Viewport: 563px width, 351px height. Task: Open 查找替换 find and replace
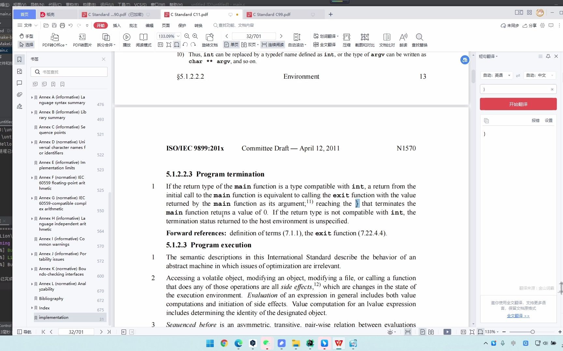click(420, 40)
